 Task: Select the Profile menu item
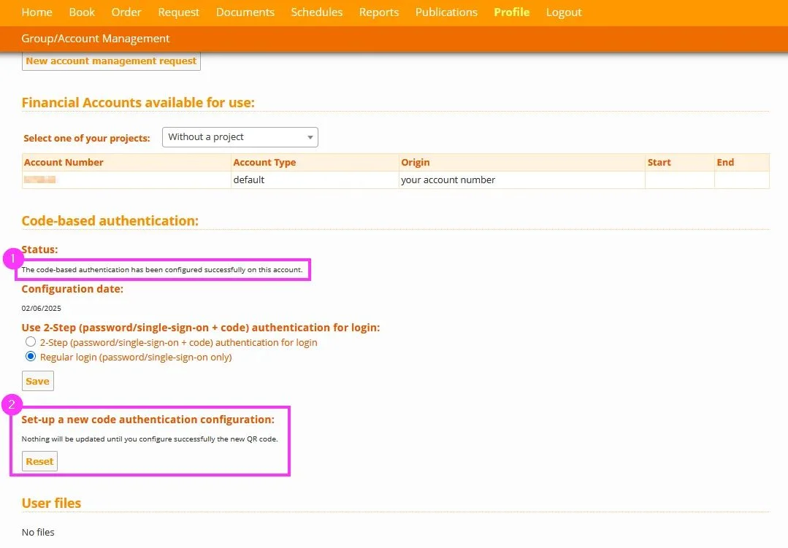[x=512, y=12]
